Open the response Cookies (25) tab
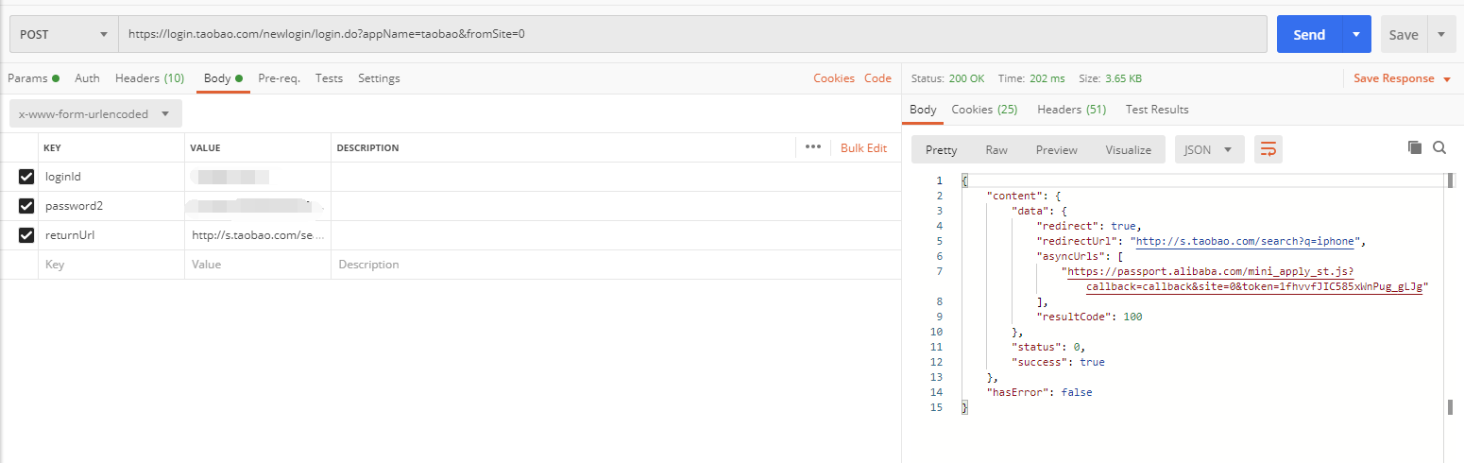 coord(984,110)
